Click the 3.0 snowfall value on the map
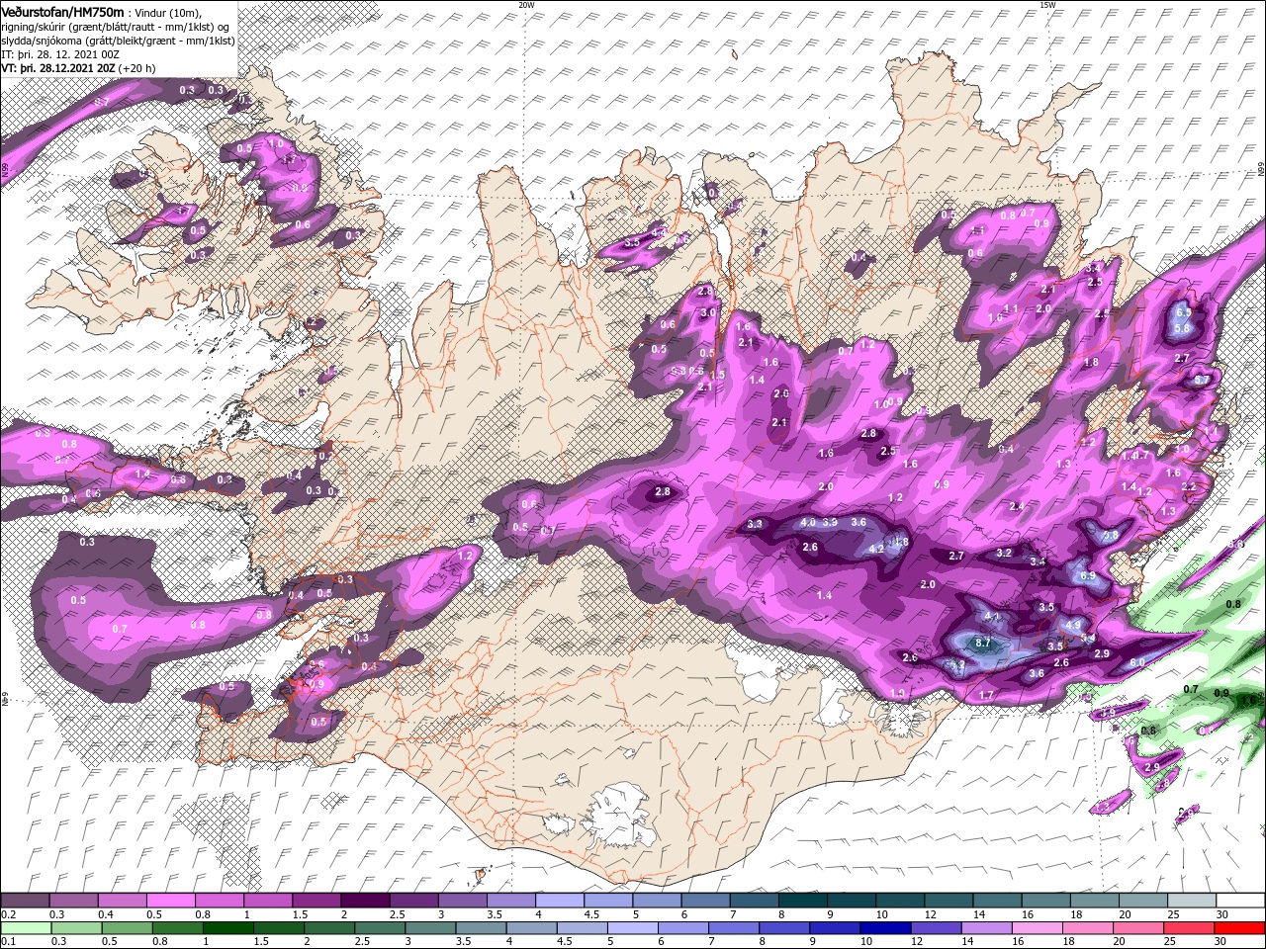The height and width of the screenshot is (949, 1266). (708, 312)
